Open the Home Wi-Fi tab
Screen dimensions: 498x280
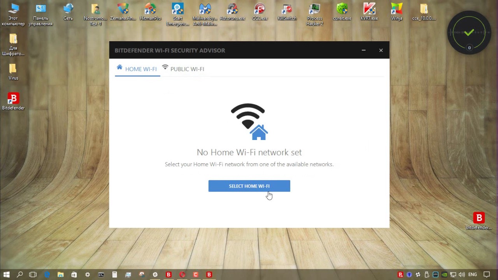point(137,69)
